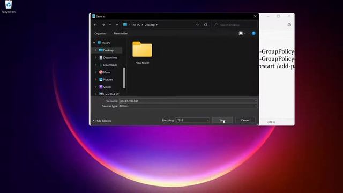
Task: Go forward using the Forward arrow
Action: (103, 25)
